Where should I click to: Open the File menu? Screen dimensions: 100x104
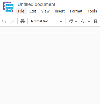pos(21,11)
